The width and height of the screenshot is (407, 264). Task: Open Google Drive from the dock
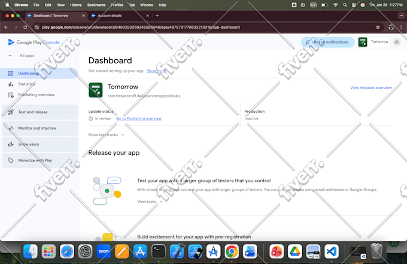coord(295,251)
